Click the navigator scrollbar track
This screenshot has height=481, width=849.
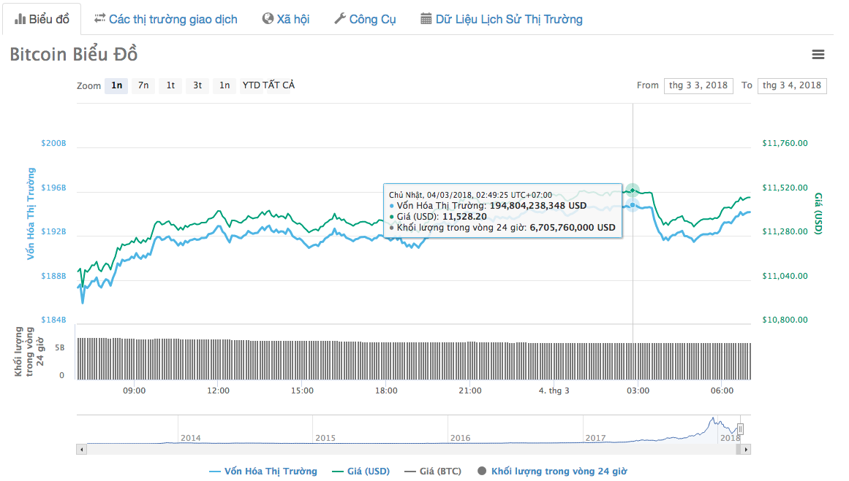click(x=414, y=449)
